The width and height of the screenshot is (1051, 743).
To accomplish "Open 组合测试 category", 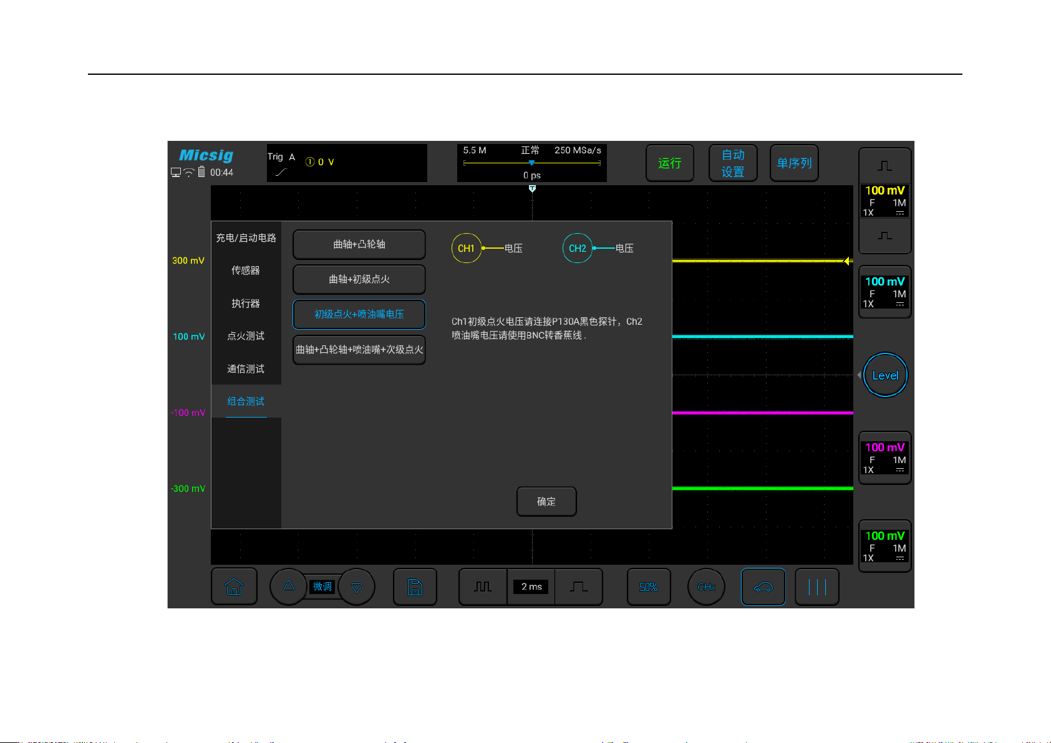I will 246,401.
